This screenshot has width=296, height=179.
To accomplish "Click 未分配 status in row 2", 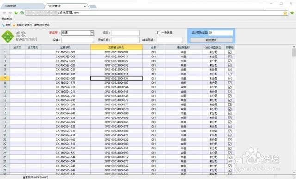I will (213, 56).
